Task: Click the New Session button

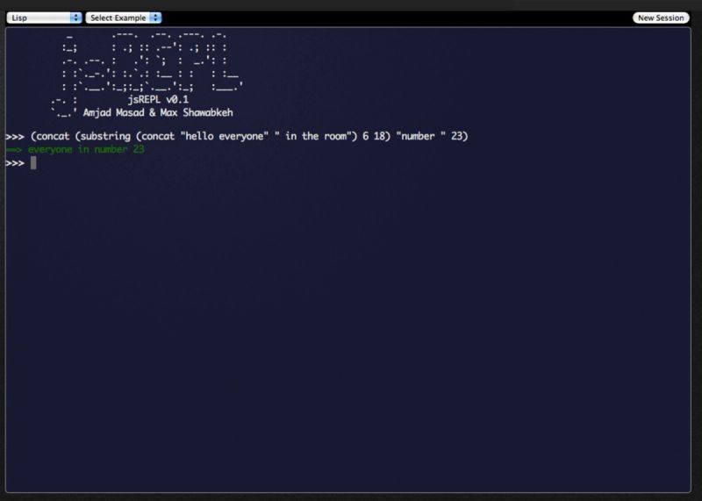Action: pos(661,18)
